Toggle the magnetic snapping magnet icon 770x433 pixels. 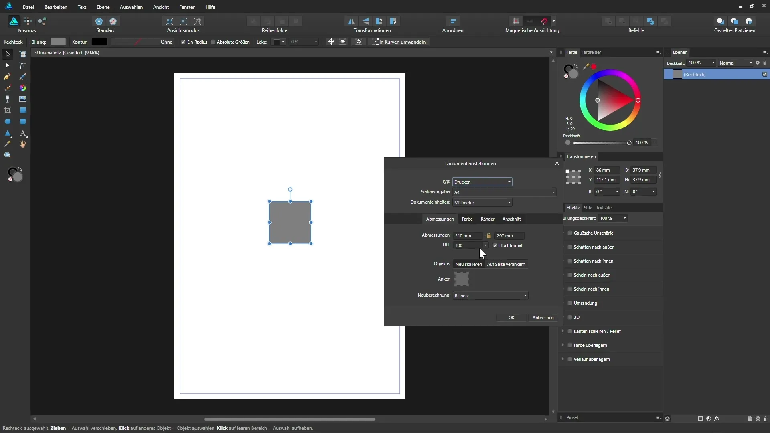point(544,21)
